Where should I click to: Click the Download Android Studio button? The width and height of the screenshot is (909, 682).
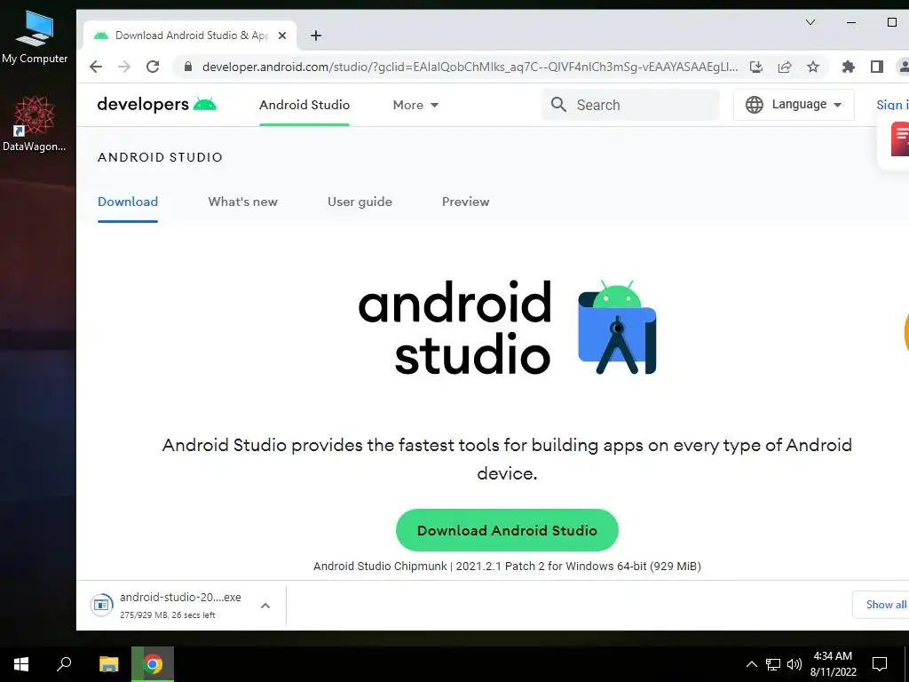click(507, 530)
